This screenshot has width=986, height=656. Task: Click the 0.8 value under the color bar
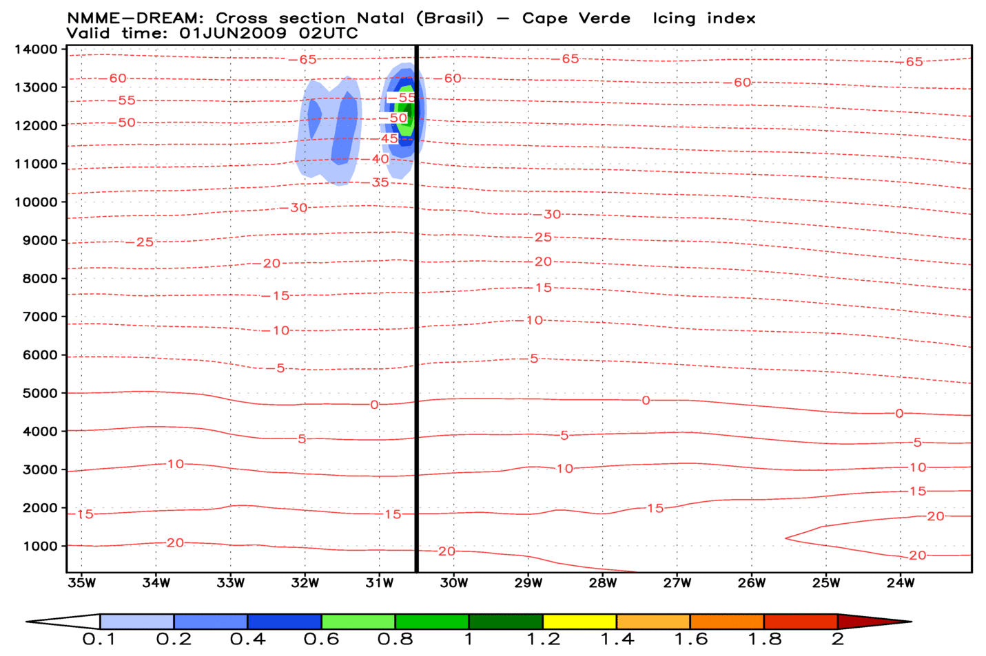[396, 639]
